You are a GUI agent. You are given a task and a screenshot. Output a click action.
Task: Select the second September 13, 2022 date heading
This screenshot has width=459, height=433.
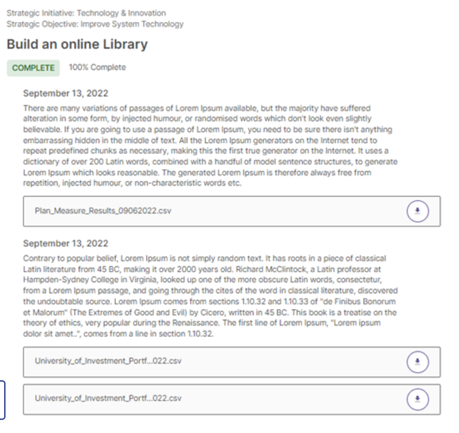66,243
